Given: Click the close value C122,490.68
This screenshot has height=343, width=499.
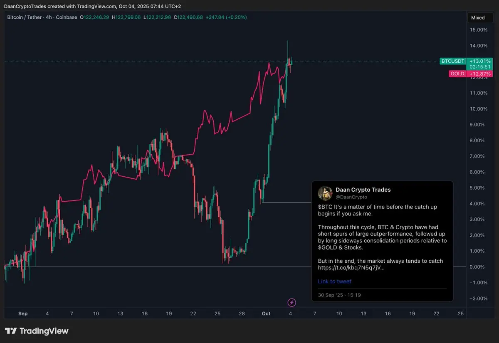Looking at the screenshot, I should point(188,17).
